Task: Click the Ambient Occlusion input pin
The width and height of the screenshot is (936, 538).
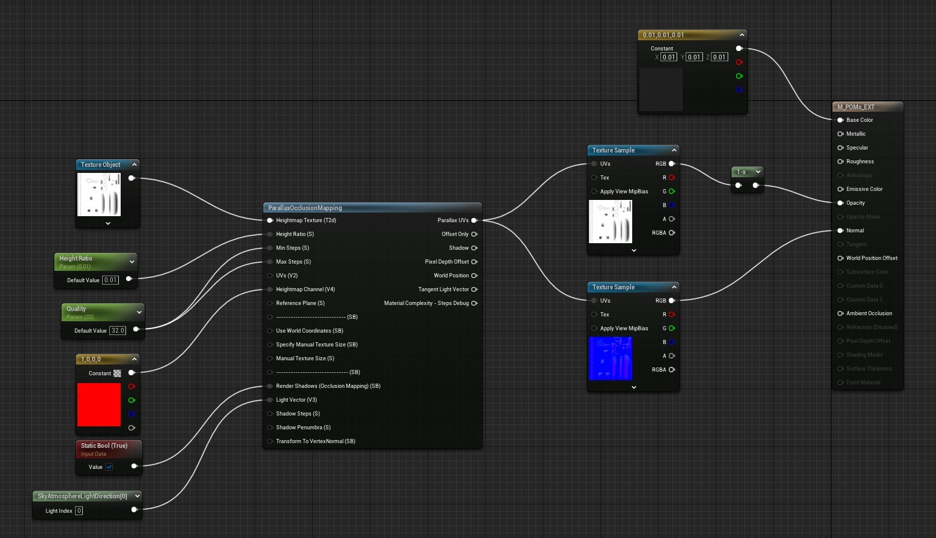Action: (841, 313)
